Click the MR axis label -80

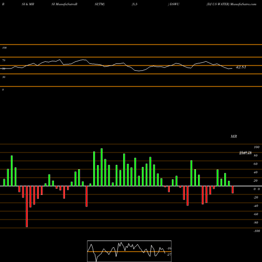tap(256, 223)
